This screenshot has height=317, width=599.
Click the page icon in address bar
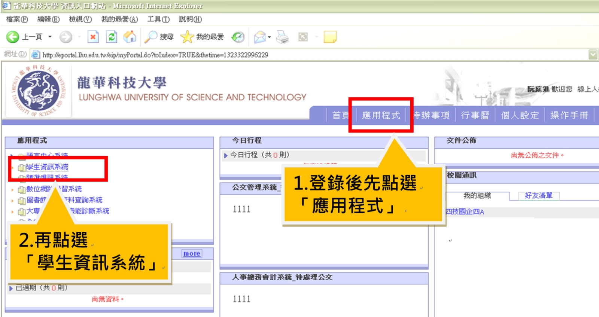point(36,55)
